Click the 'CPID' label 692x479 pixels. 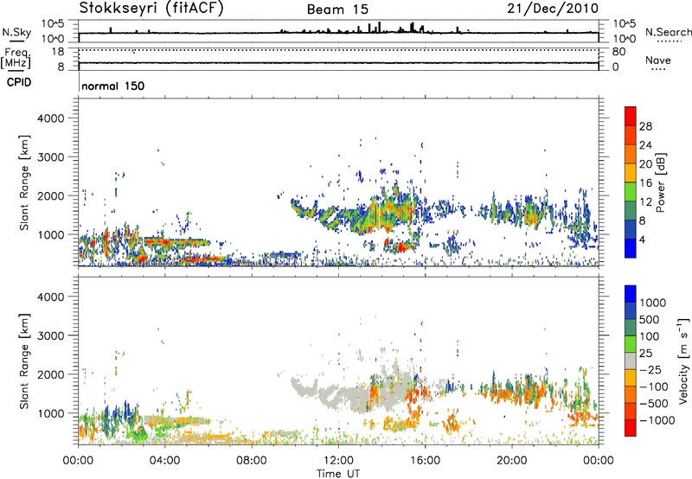19,82
